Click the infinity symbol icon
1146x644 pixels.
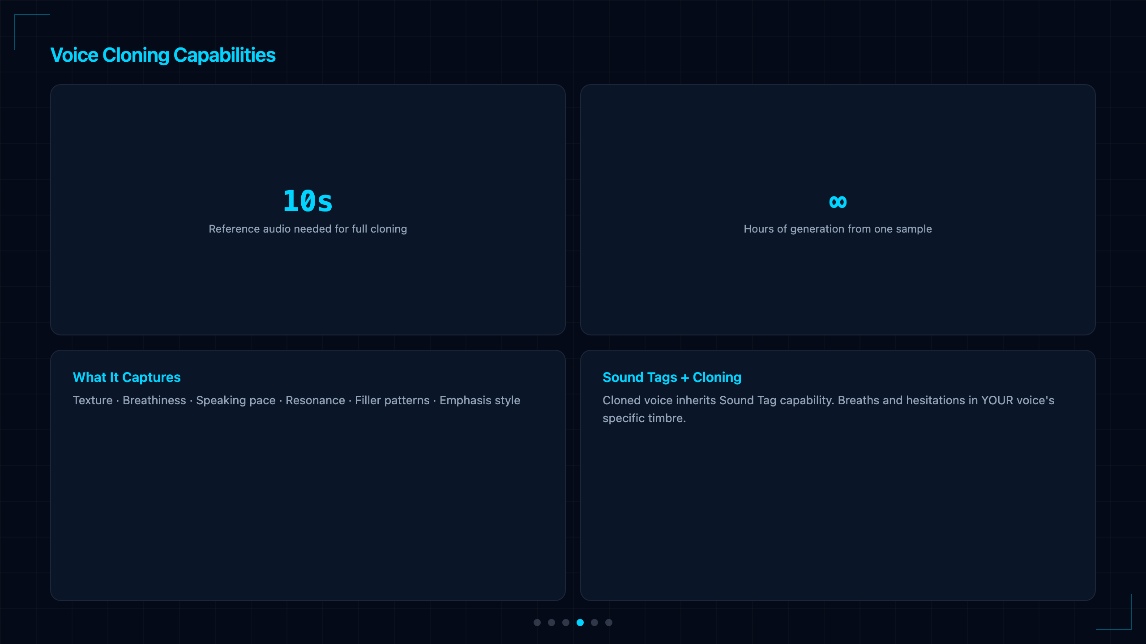838,202
